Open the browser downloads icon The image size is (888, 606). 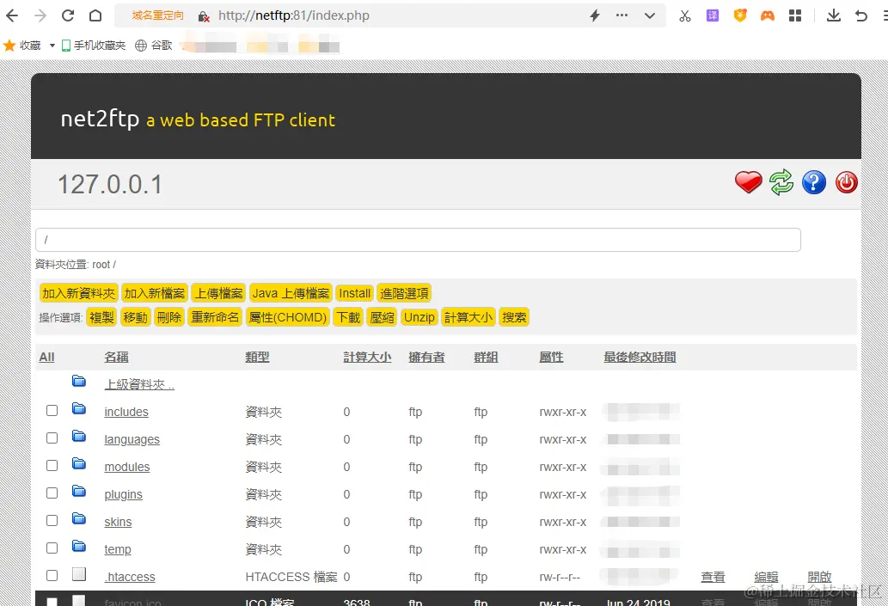tap(834, 15)
